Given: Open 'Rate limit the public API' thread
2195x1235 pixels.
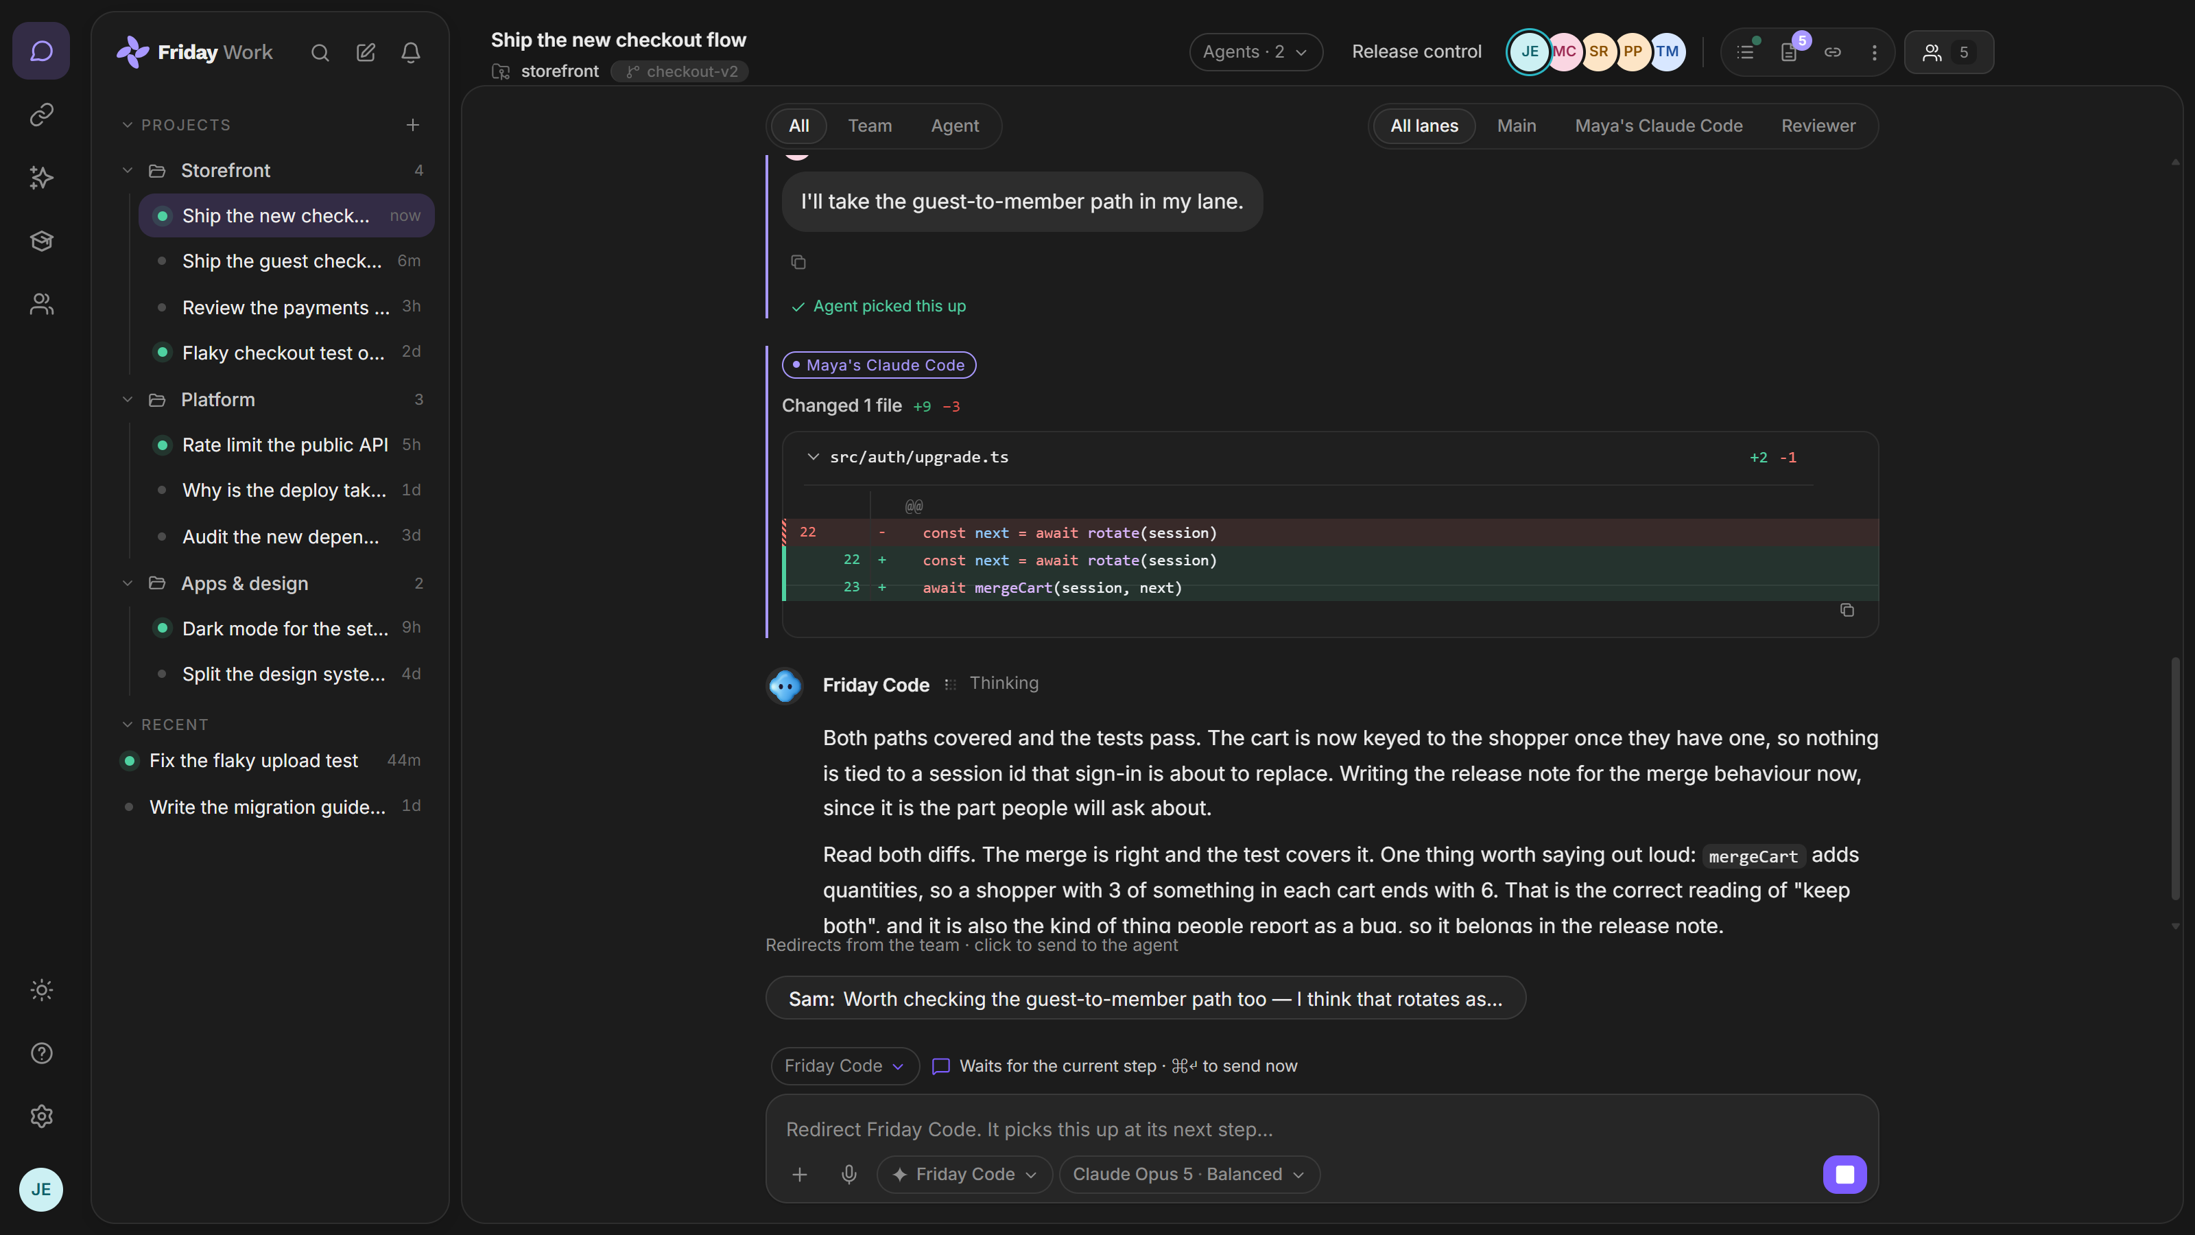Looking at the screenshot, I should click(x=286, y=445).
